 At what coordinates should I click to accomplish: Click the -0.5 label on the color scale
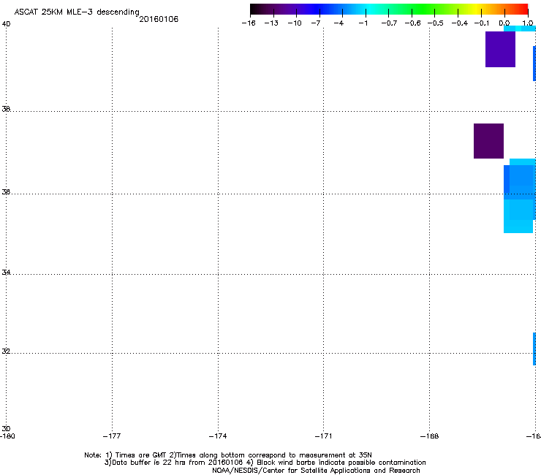tap(436, 23)
